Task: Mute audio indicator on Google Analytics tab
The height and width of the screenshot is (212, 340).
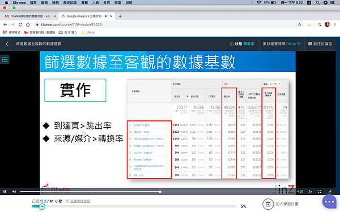Action: pos(106,16)
